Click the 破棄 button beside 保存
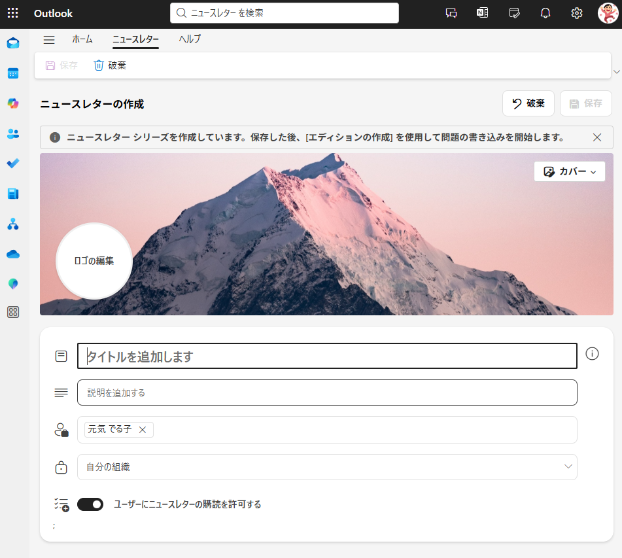 click(528, 103)
